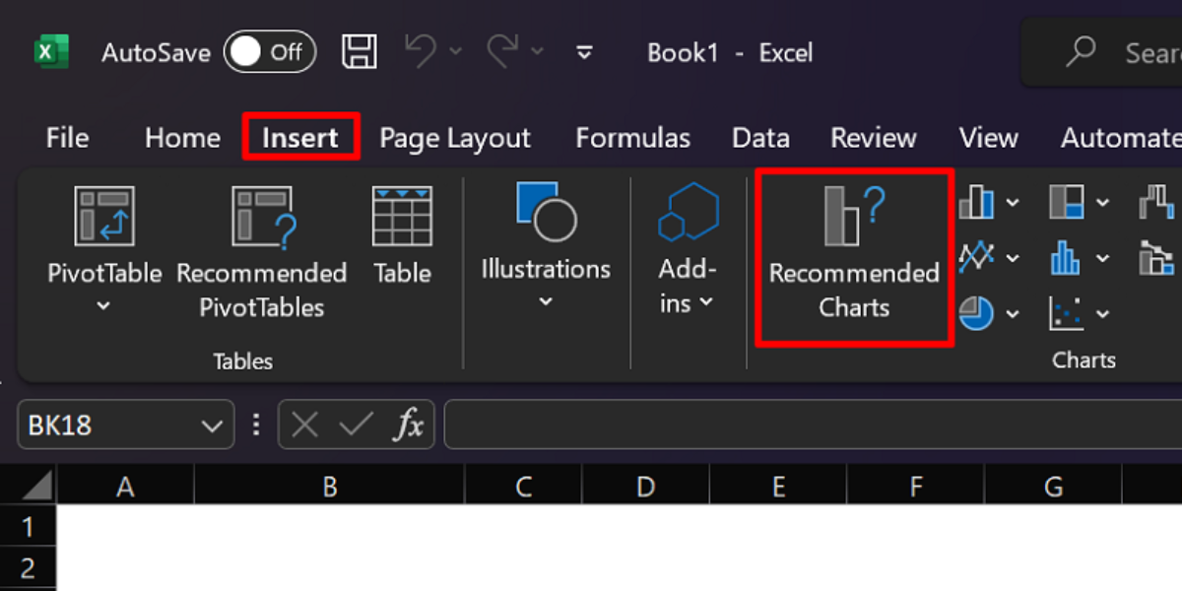Insert a scatter chart
Screen dimensions: 1182x591
point(1067,314)
